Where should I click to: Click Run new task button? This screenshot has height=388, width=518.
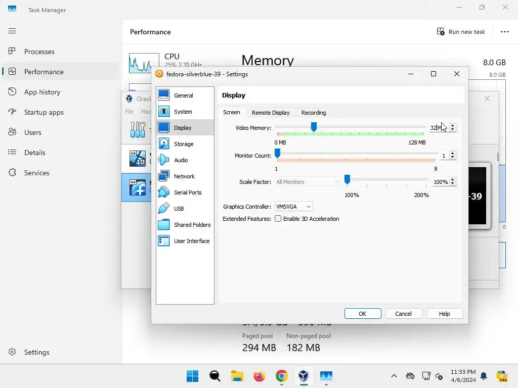tap(461, 32)
